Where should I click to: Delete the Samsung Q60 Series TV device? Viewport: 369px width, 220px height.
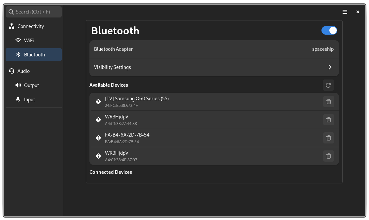click(328, 102)
